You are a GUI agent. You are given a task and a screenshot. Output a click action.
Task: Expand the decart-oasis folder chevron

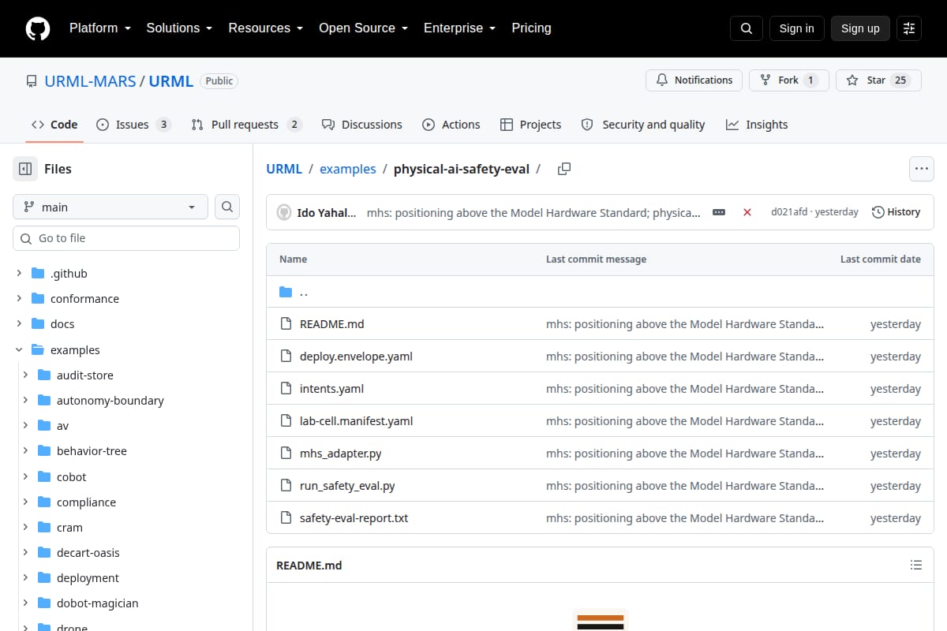[x=25, y=553]
